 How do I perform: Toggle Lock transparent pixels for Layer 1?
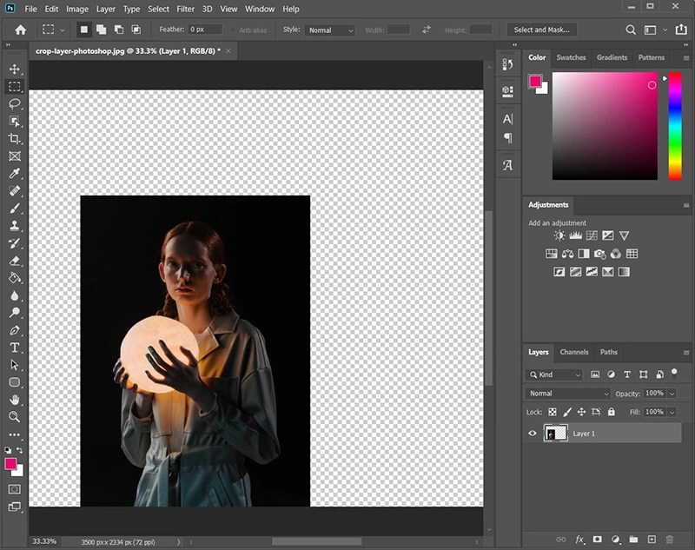[x=553, y=411]
